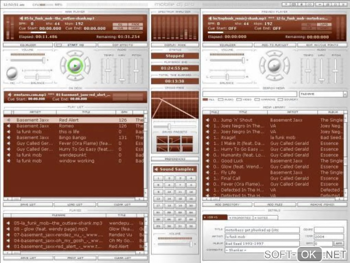The image size is (350, 263).
Task: Click preview player volume slider handle
Action: click(x=243, y=60)
